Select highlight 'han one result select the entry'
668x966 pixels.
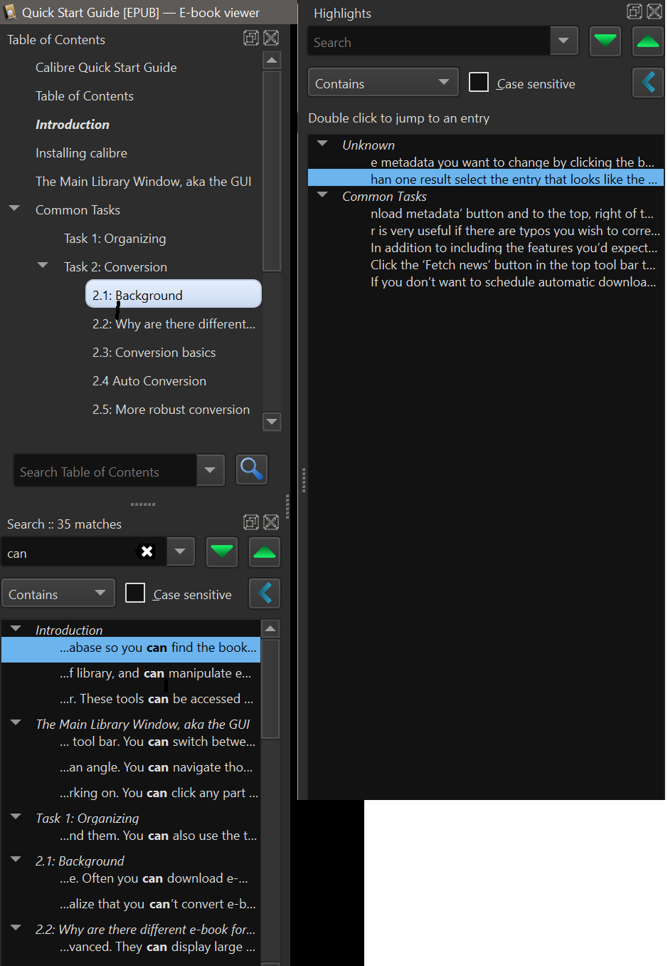485,180
